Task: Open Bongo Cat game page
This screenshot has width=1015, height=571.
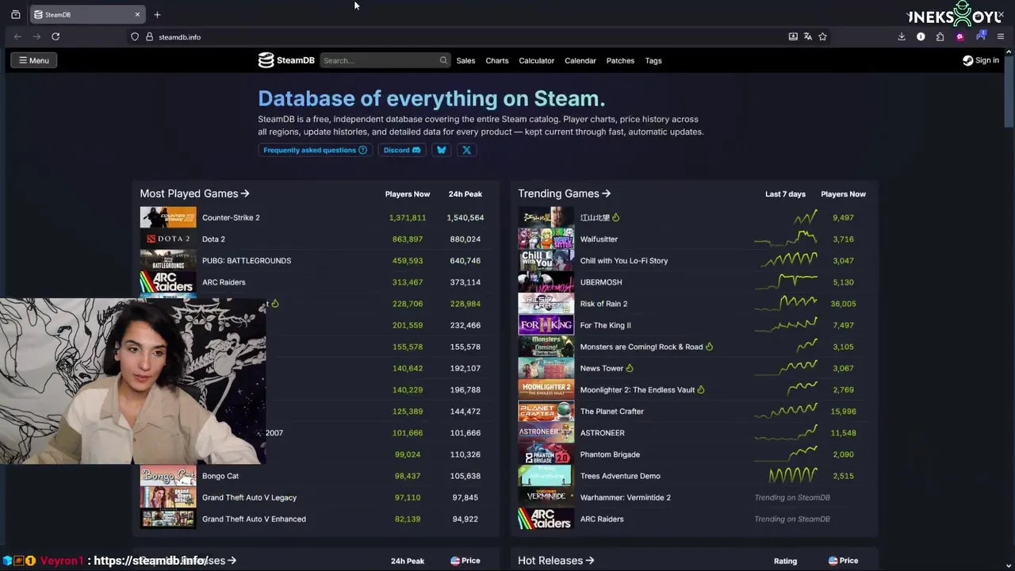Action: pos(220,476)
